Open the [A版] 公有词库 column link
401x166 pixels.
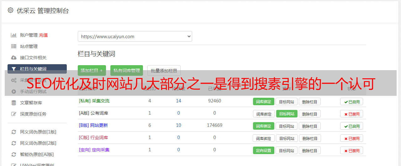pos(93,113)
